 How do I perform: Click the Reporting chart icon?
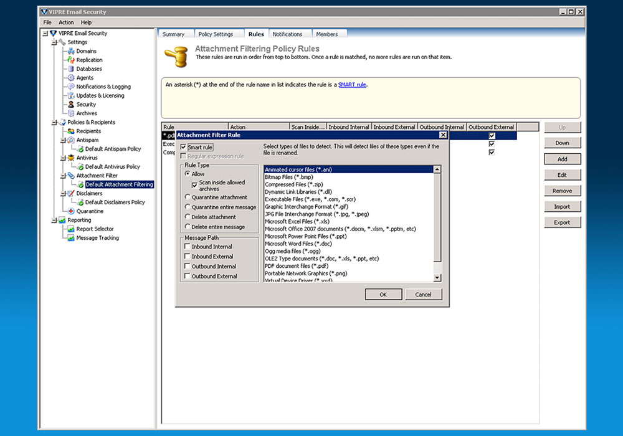pyautogui.click(x=62, y=220)
